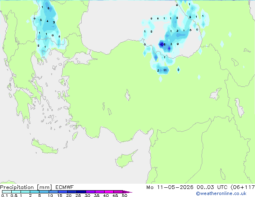Click the "(06+117" forecast run text
Viewport: 255px width, 197px height.
[243, 187]
